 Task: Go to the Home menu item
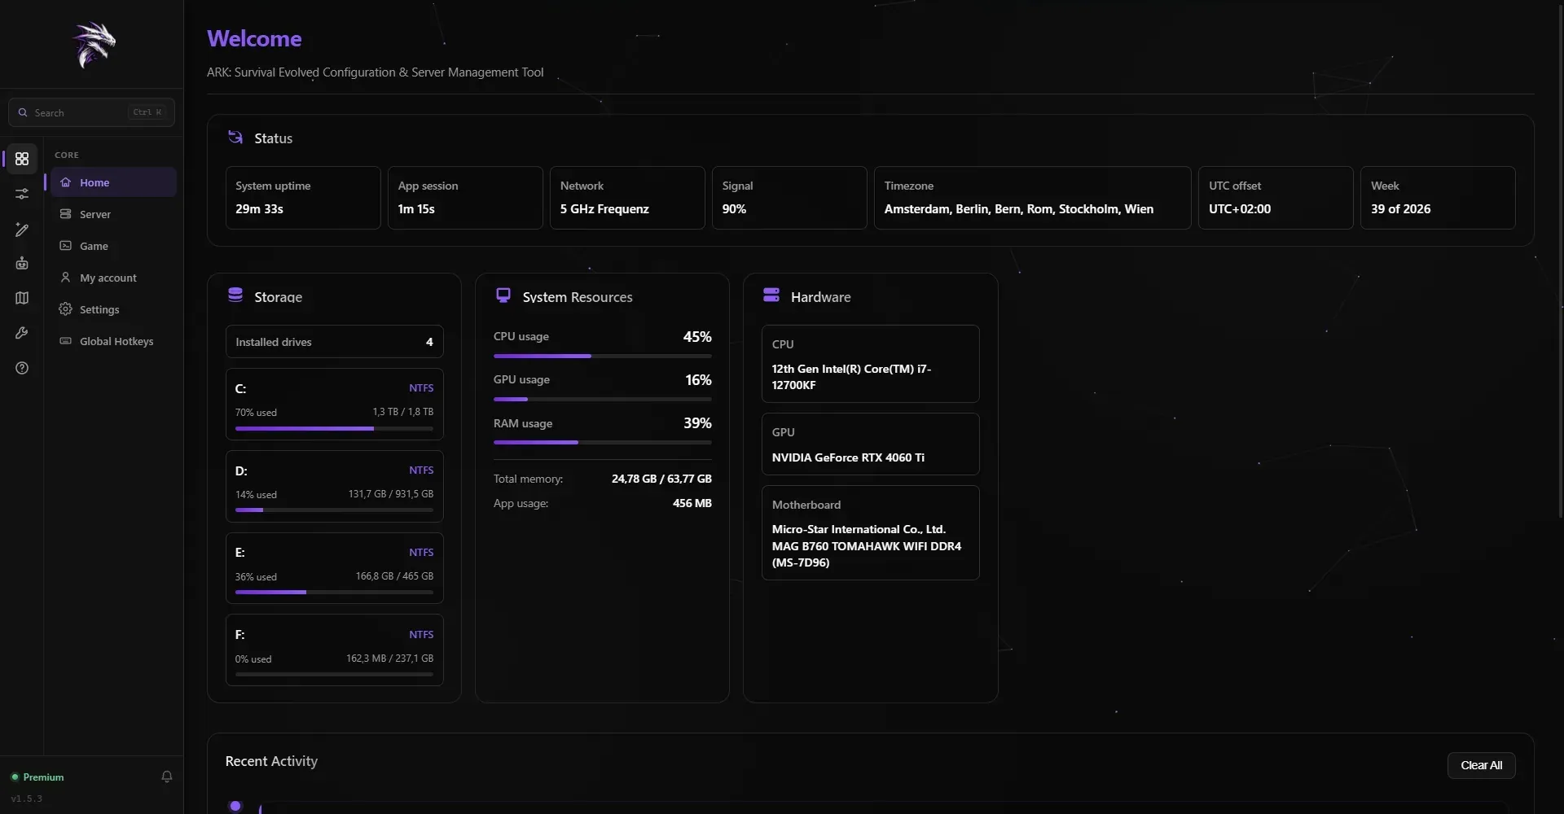click(114, 182)
